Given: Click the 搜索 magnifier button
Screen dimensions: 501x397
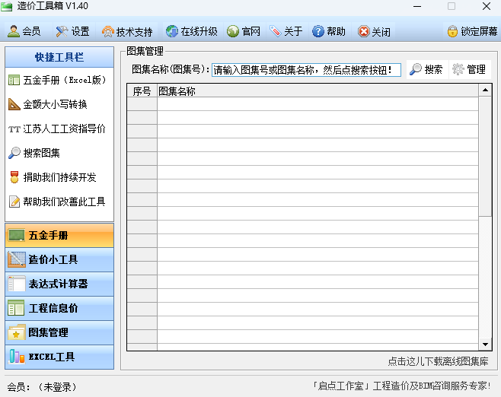Looking at the screenshot, I should 426,69.
